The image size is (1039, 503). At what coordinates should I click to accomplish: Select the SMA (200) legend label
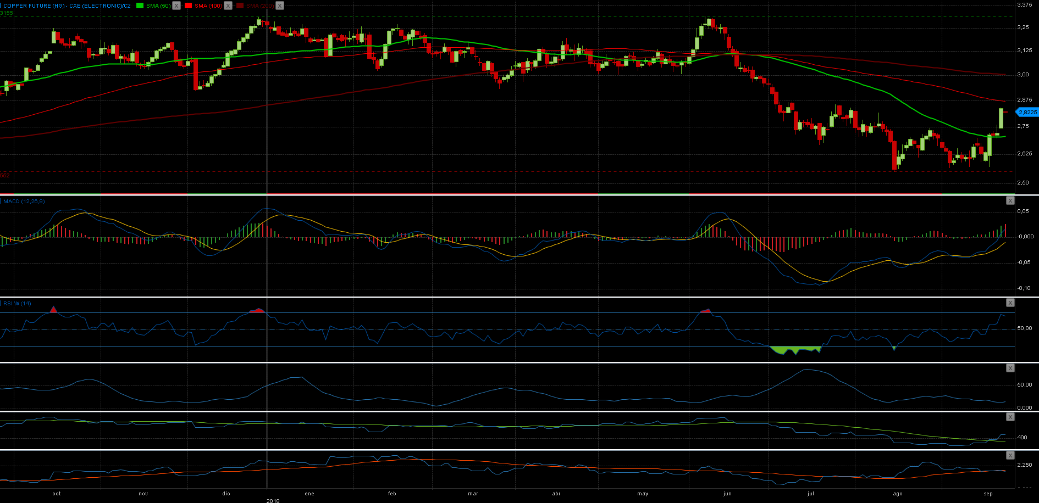point(260,5)
